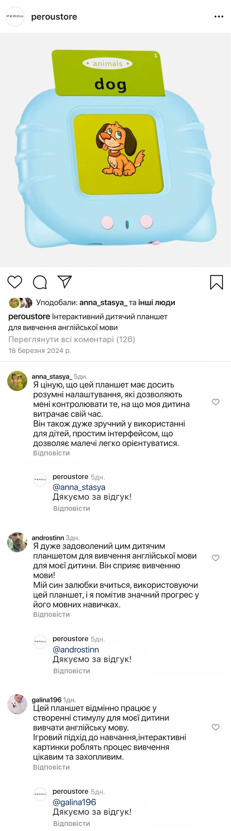Expand all 126 comments
Viewport: 231px width, 831px height.
[71, 339]
